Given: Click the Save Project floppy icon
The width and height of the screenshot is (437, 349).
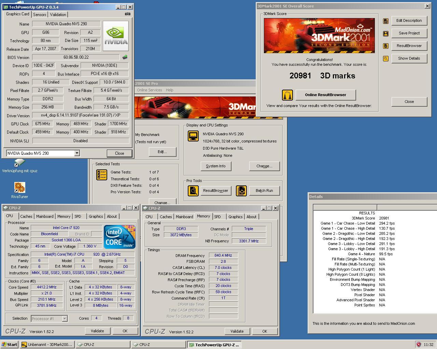Looking at the screenshot, I should pyautogui.click(x=385, y=33).
